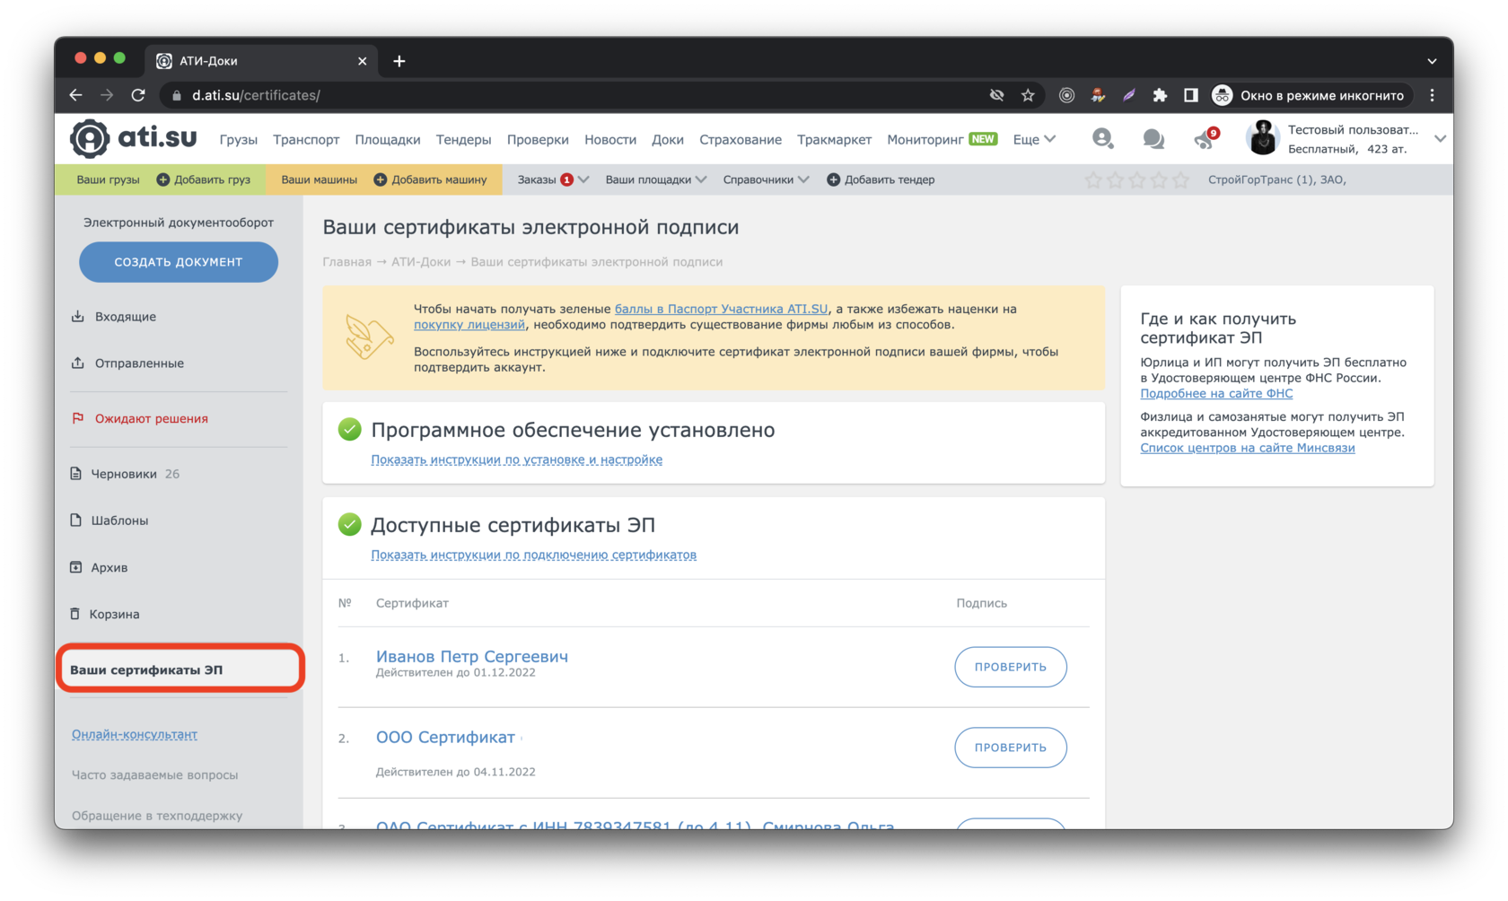This screenshot has height=901, width=1508.
Task: Click the first rating star
Action: (x=1093, y=180)
